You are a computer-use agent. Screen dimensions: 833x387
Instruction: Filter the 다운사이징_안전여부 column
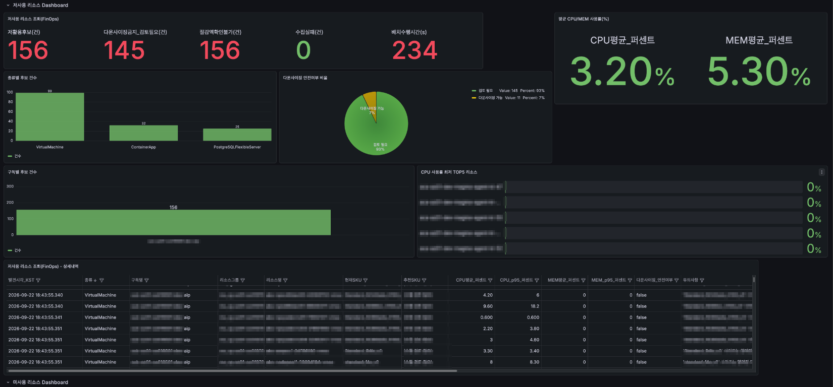[x=676, y=280]
